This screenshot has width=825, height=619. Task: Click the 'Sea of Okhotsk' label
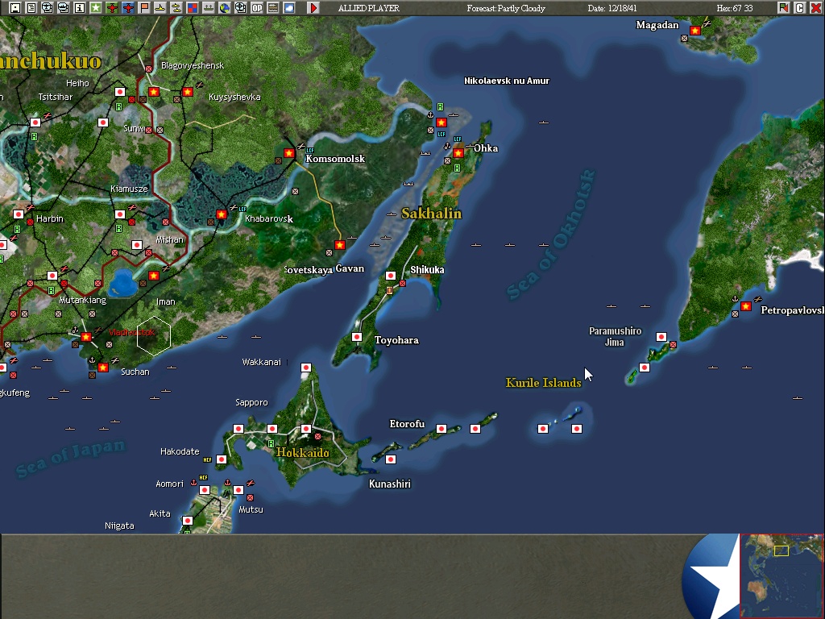pos(551,235)
